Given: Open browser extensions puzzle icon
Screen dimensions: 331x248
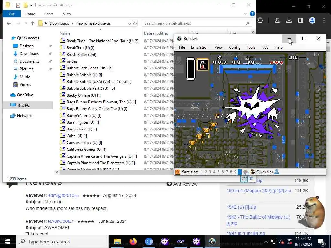Looking at the screenshot, I should (260, 20).
